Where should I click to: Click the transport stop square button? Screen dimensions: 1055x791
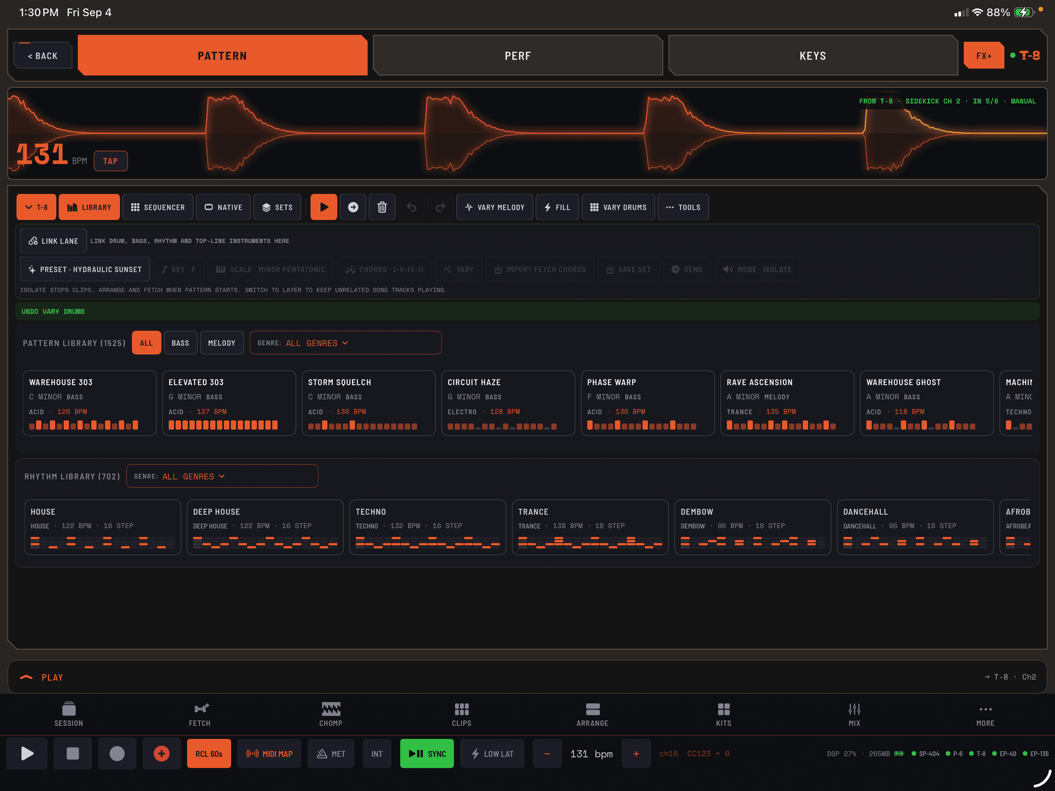[x=72, y=753]
